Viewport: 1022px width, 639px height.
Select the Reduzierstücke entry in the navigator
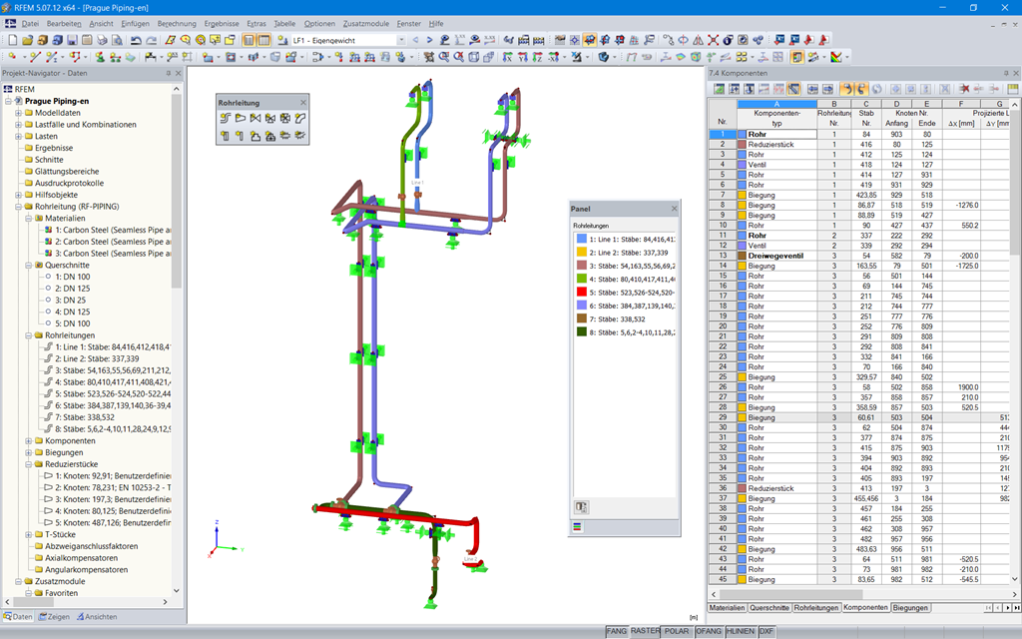pos(70,463)
